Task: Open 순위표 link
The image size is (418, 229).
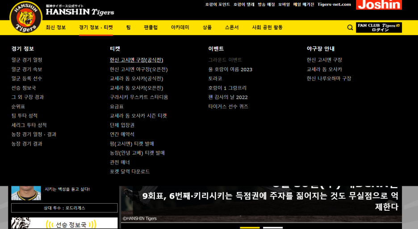Action: coord(18,106)
